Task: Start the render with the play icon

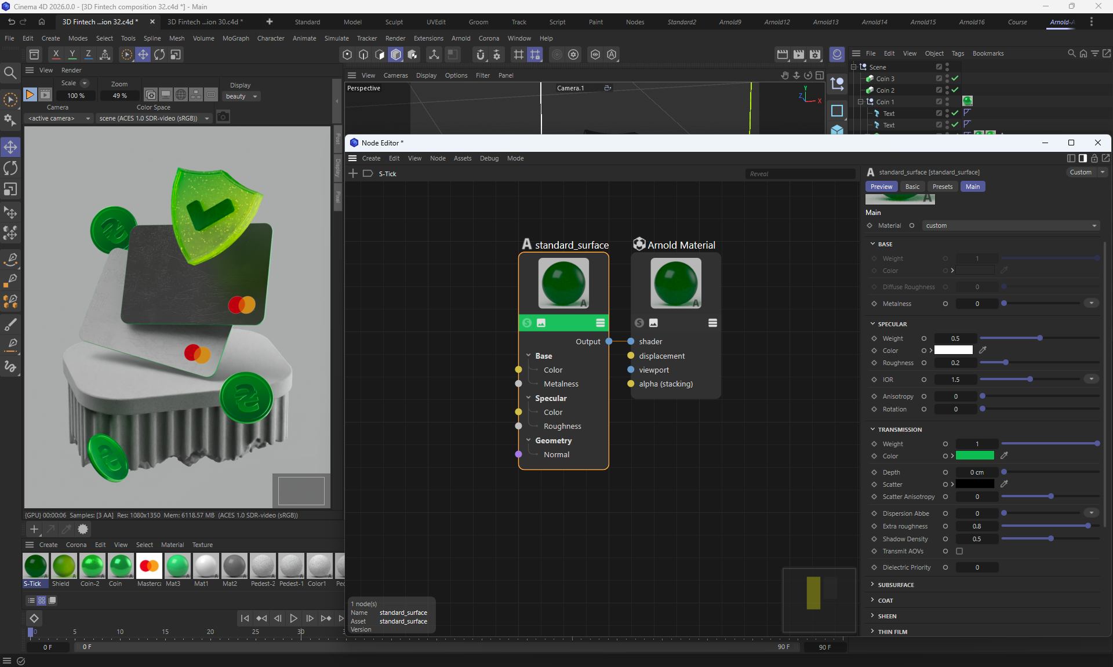Action: pos(30,94)
